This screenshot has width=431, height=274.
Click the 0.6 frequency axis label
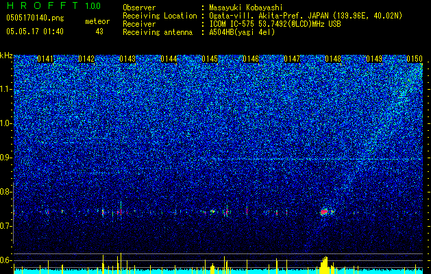coord(5,260)
